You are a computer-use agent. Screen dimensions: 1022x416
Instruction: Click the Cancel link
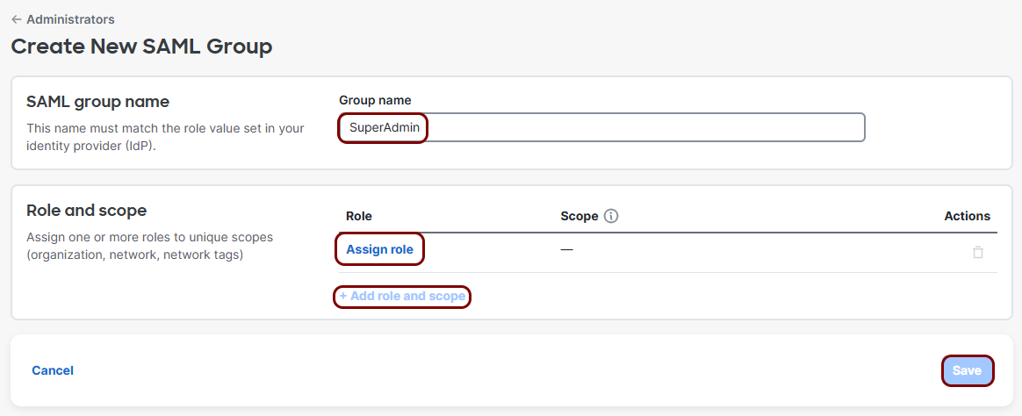53,370
